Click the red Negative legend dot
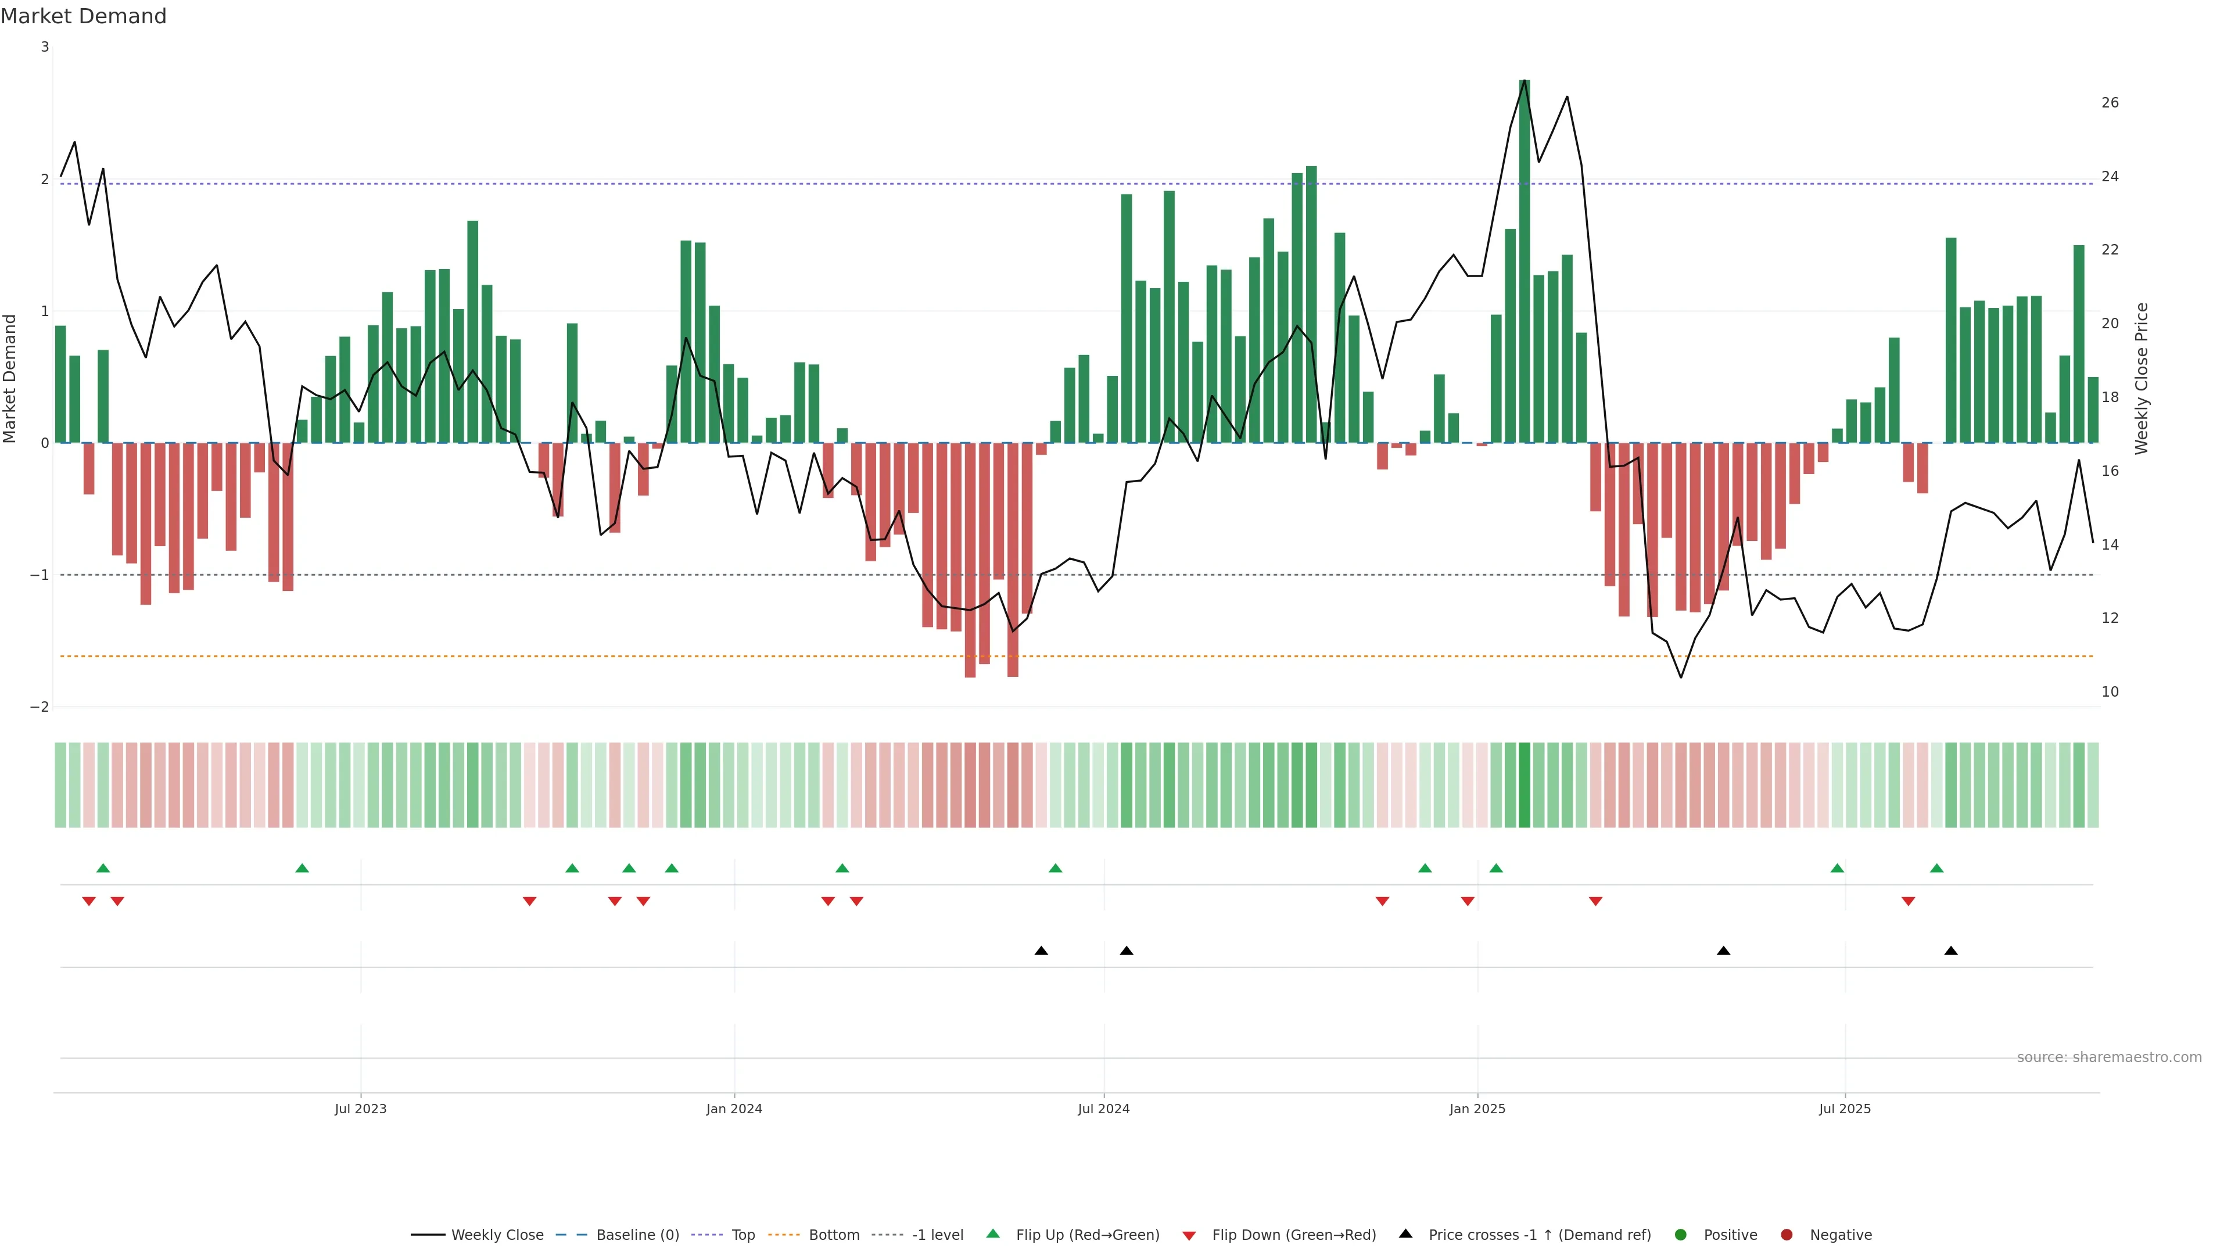The height and width of the screenshot is (1255, 2231). (x=1787, y=1234)
